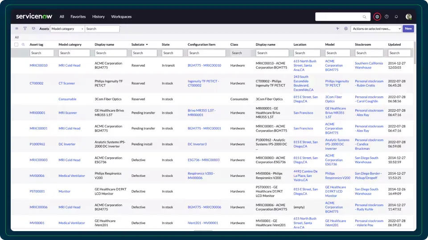Viewport: 428px width, 240px height.
Task: Click the New button
Action: click(x=408, y=28)
